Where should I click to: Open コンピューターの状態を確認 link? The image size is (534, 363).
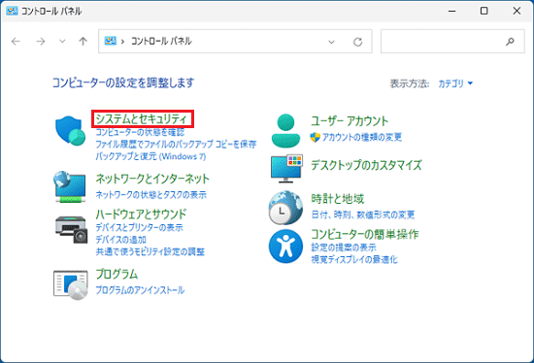pyautogui.click(x=140, y=132)
